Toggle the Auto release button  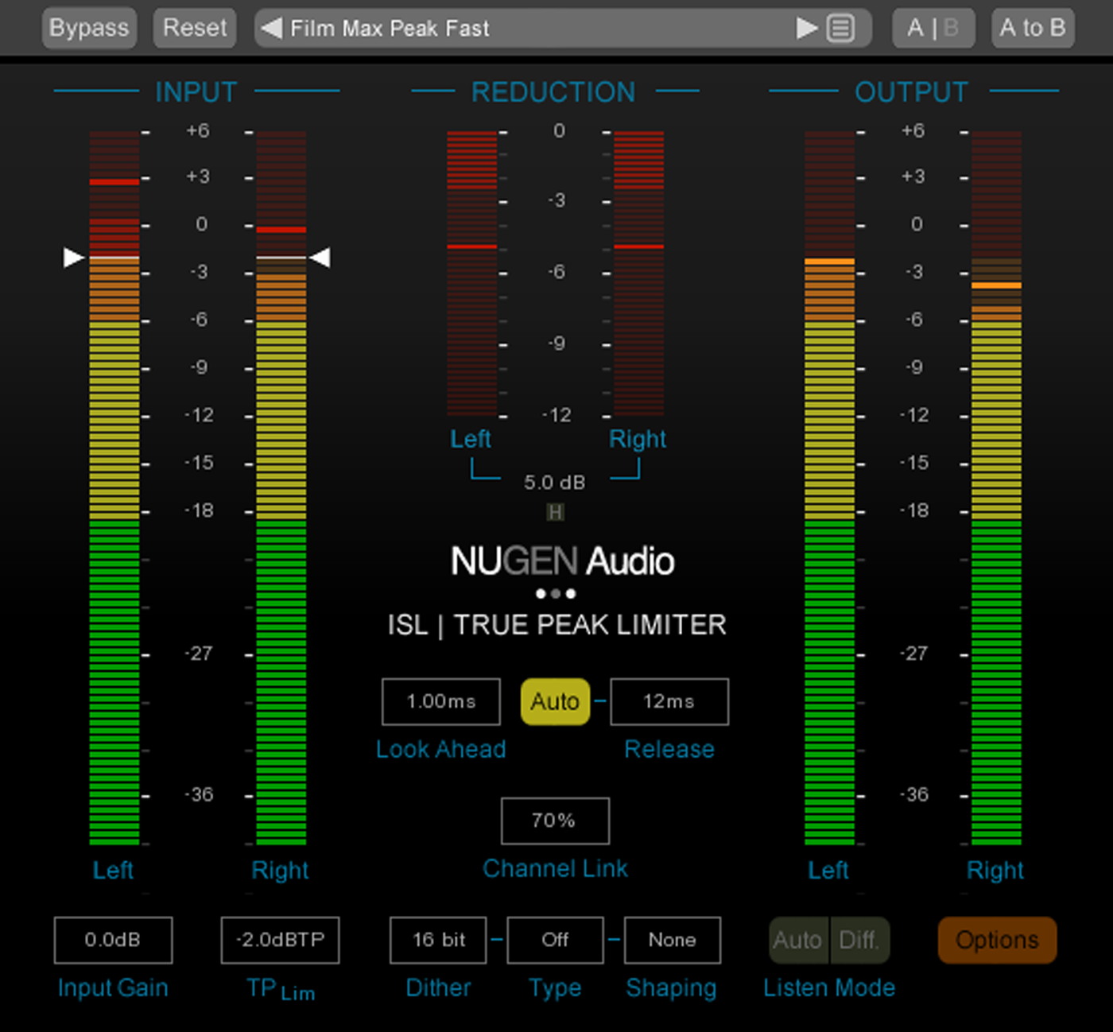click(555, 701)
